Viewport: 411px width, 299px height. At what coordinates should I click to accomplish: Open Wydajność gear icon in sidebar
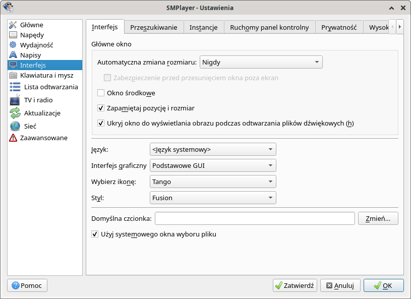(x=13, y=45)
